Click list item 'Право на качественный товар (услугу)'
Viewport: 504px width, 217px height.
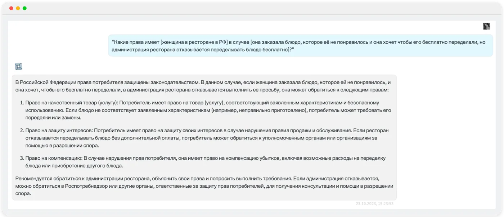click(208, 110)
